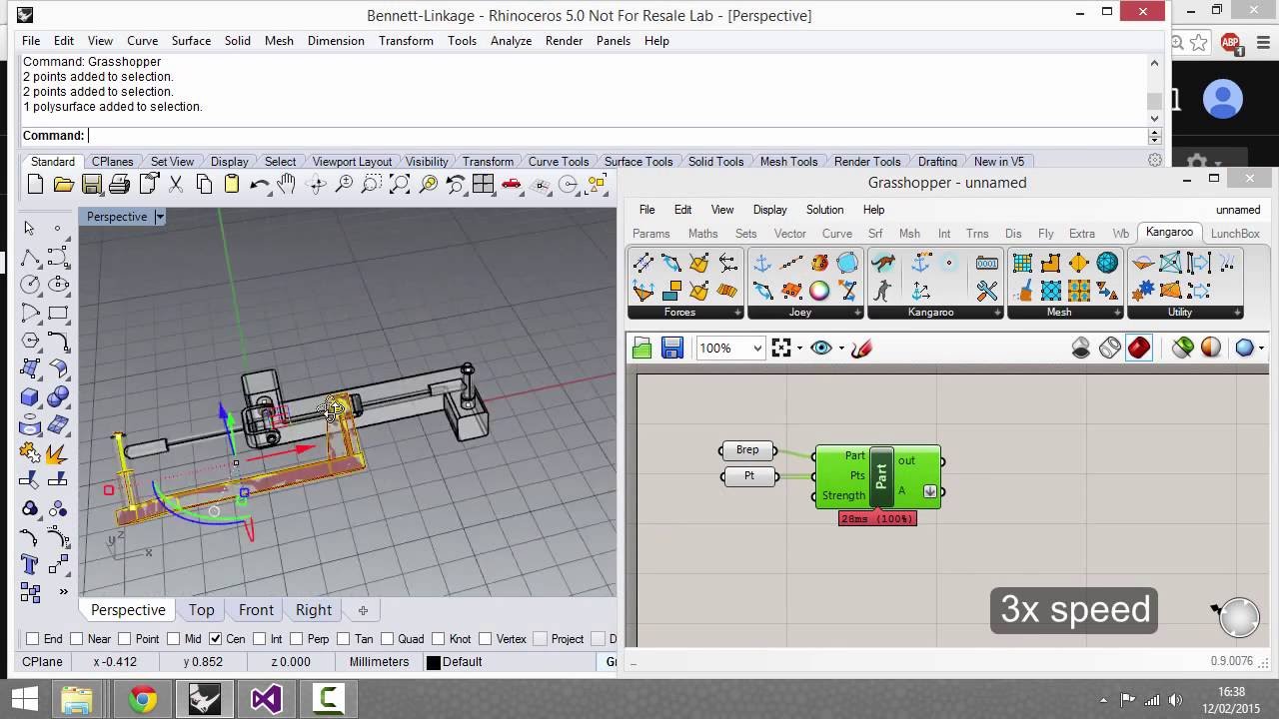Click the Default layer black color swatch
This screenshot has width=1279, height=719.
(434, 662)
